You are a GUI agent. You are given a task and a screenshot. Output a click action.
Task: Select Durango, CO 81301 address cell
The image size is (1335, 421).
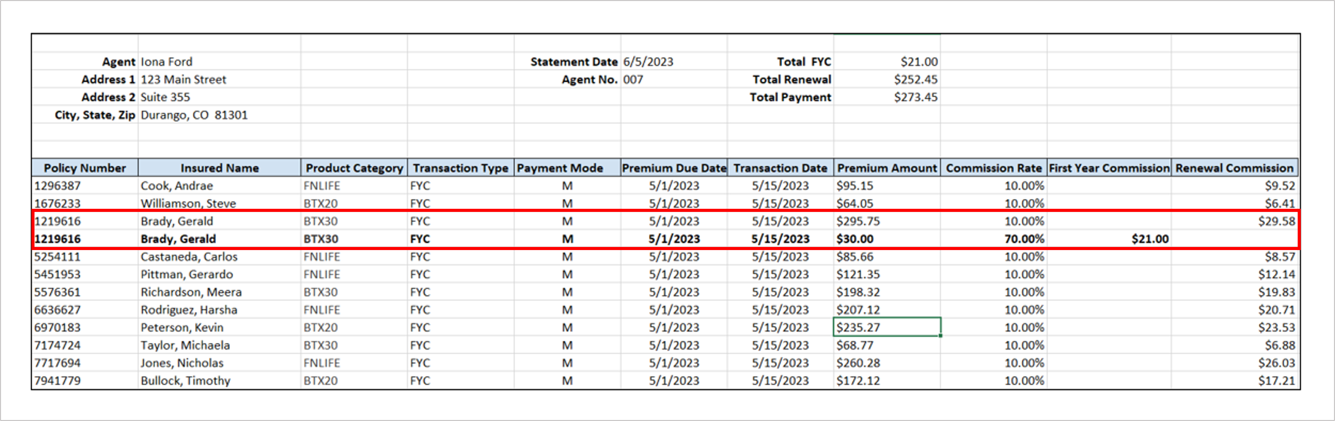pos(194,115)
